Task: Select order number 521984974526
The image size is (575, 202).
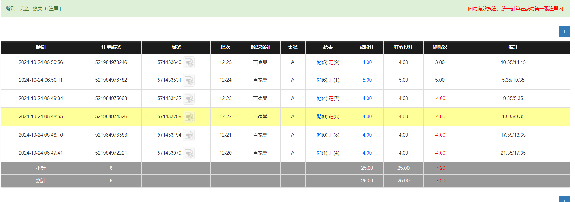Action: point(111,117)
